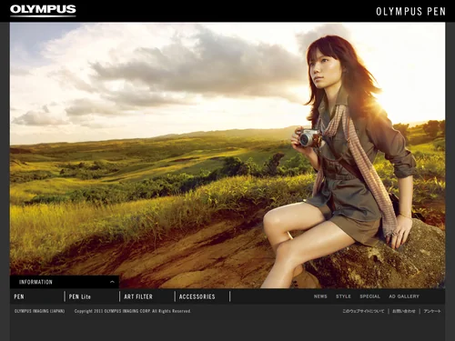
Task: Go to the STYLE section
Action: click(343, 296)
